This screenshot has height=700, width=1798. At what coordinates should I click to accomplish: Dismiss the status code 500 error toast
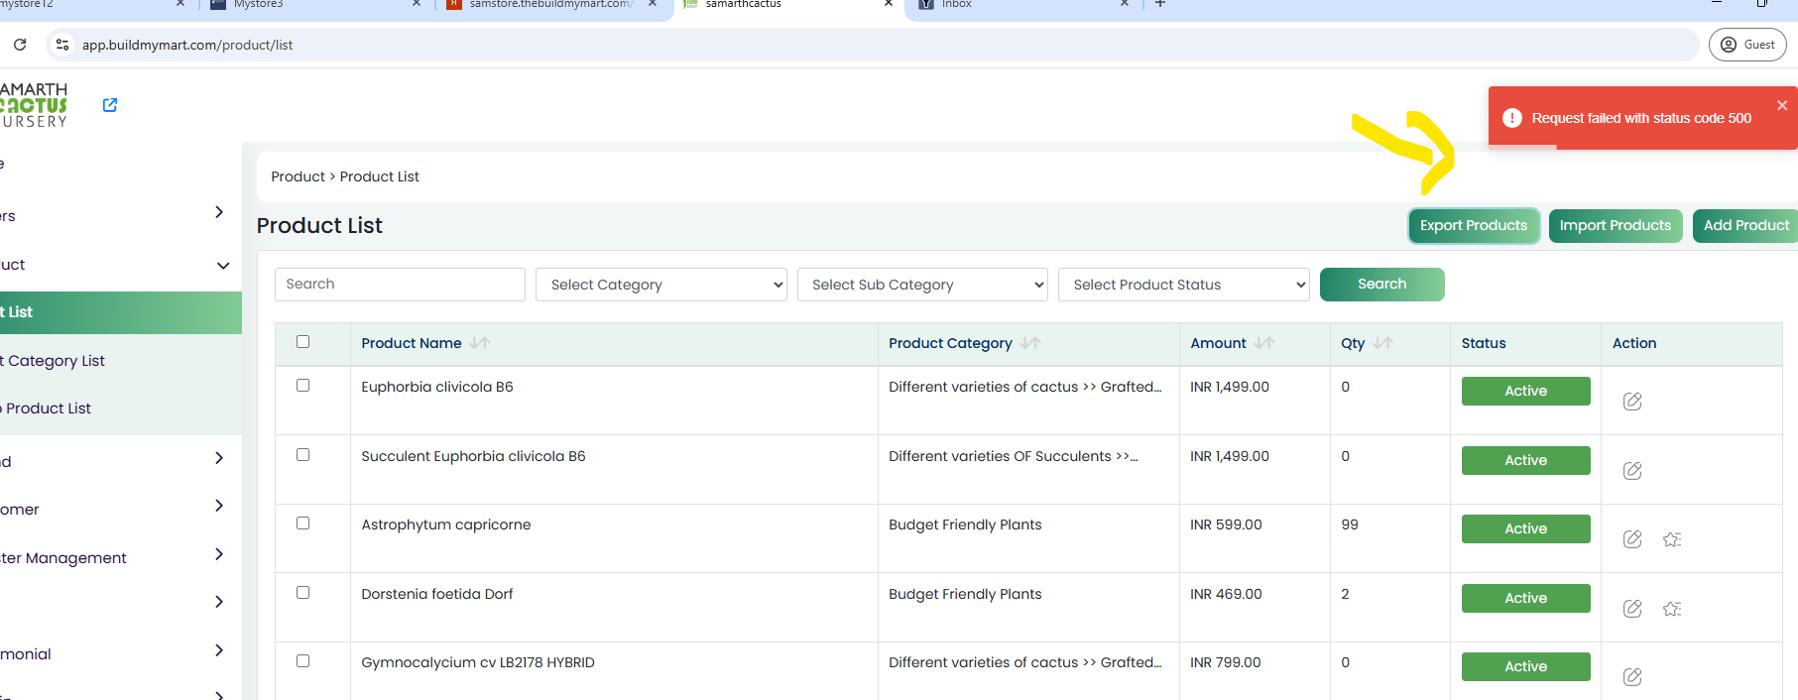click(1782, 105)
